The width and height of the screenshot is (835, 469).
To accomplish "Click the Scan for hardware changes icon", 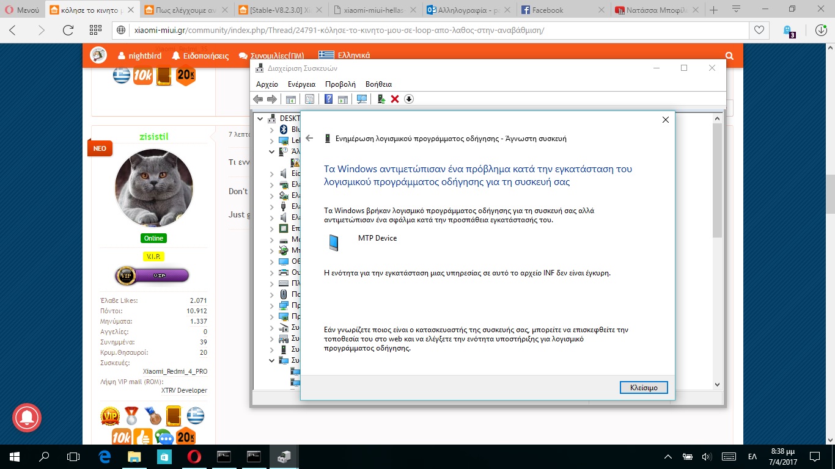I will pos(362,99).
